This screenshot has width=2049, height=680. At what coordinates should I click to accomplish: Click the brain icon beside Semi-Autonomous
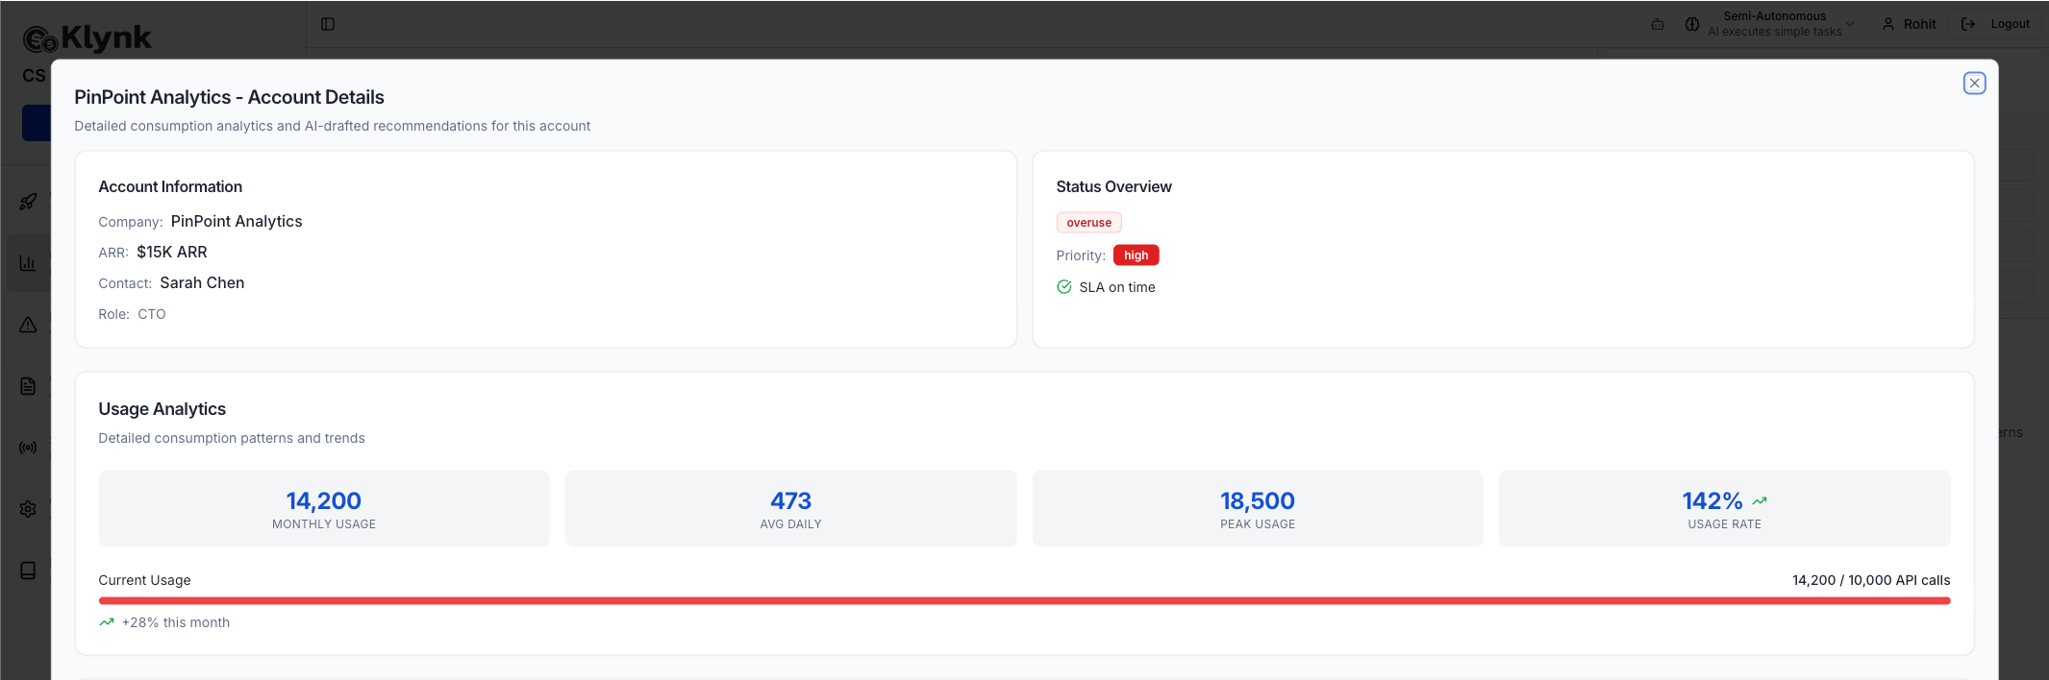coord(1692,24)
